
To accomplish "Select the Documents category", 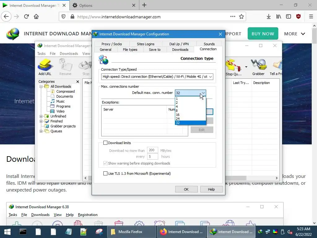I will pyautogui.click(x=64, y=96).
